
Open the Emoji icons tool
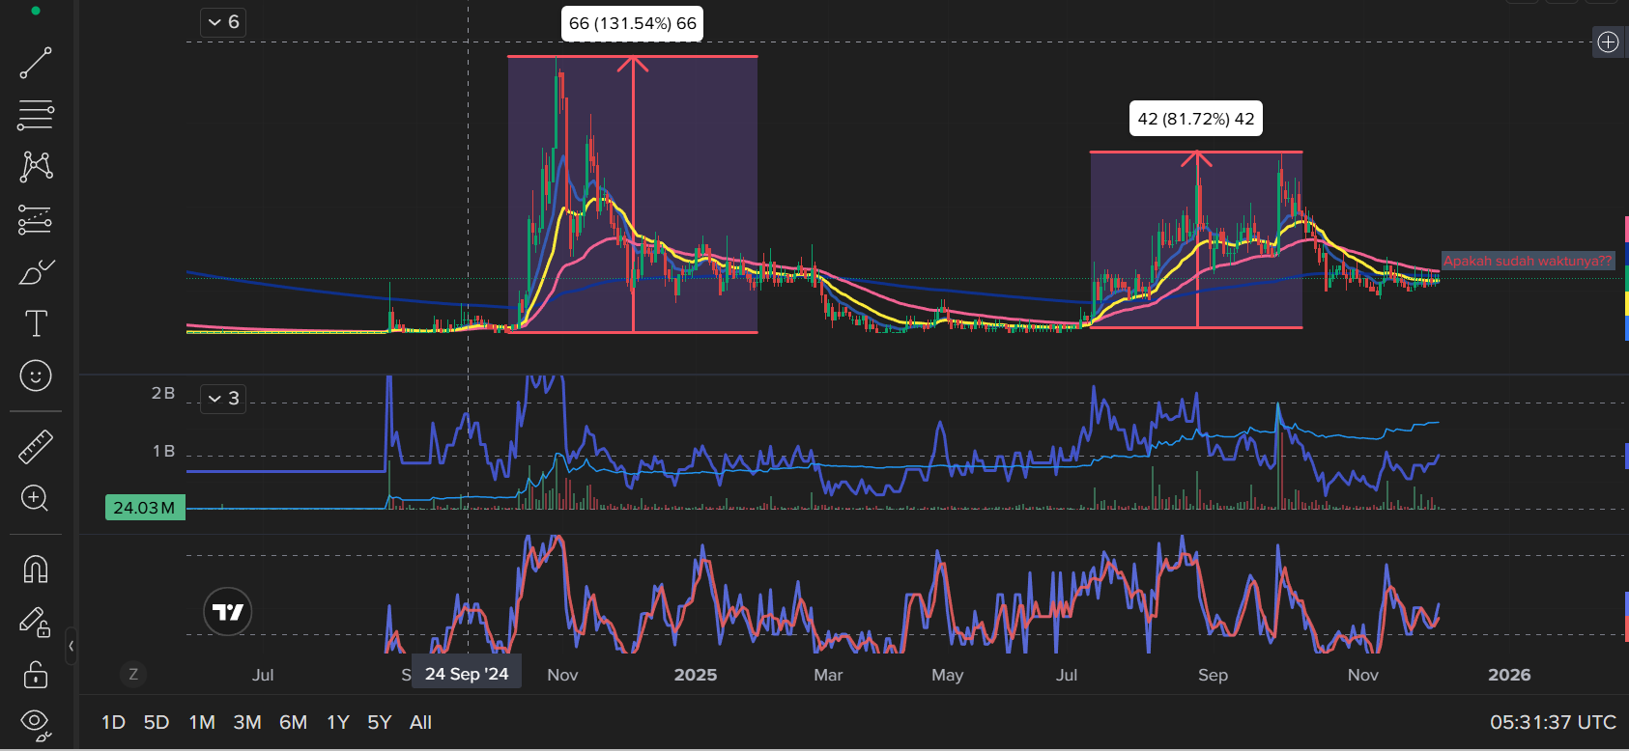point(36,375)
